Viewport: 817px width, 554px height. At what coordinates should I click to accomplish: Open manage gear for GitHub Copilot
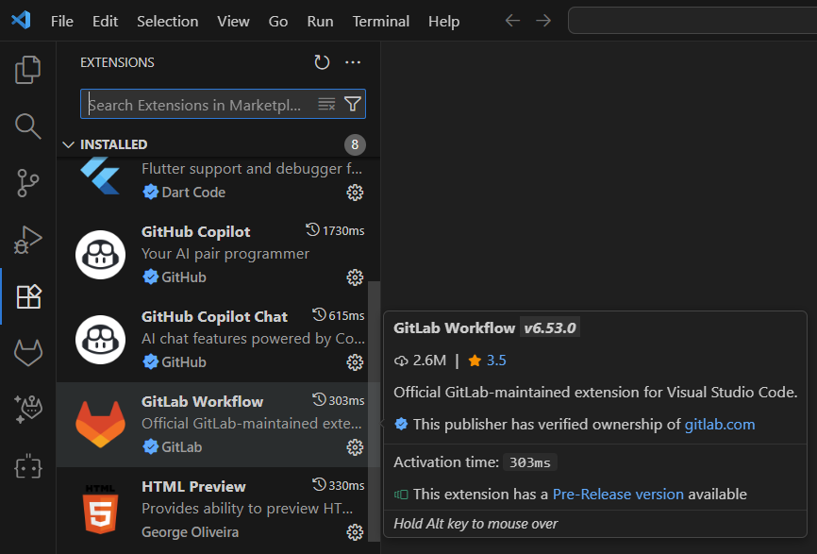click(355, 277)
